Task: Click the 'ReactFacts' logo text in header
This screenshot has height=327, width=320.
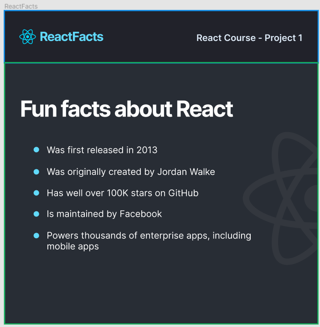Action: coord(72,37)
